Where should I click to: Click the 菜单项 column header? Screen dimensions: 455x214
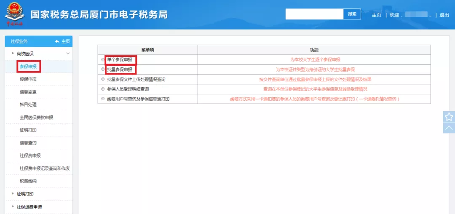tap(148, 50)
